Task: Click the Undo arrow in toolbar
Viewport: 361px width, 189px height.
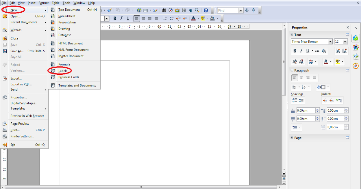Action: [117, 10]
